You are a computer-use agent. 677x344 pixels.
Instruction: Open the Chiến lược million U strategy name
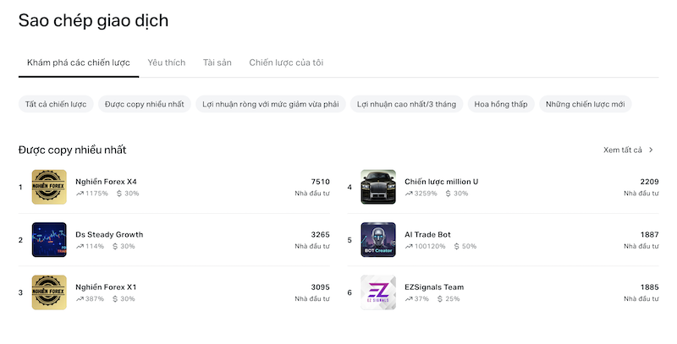click(441, 182)
